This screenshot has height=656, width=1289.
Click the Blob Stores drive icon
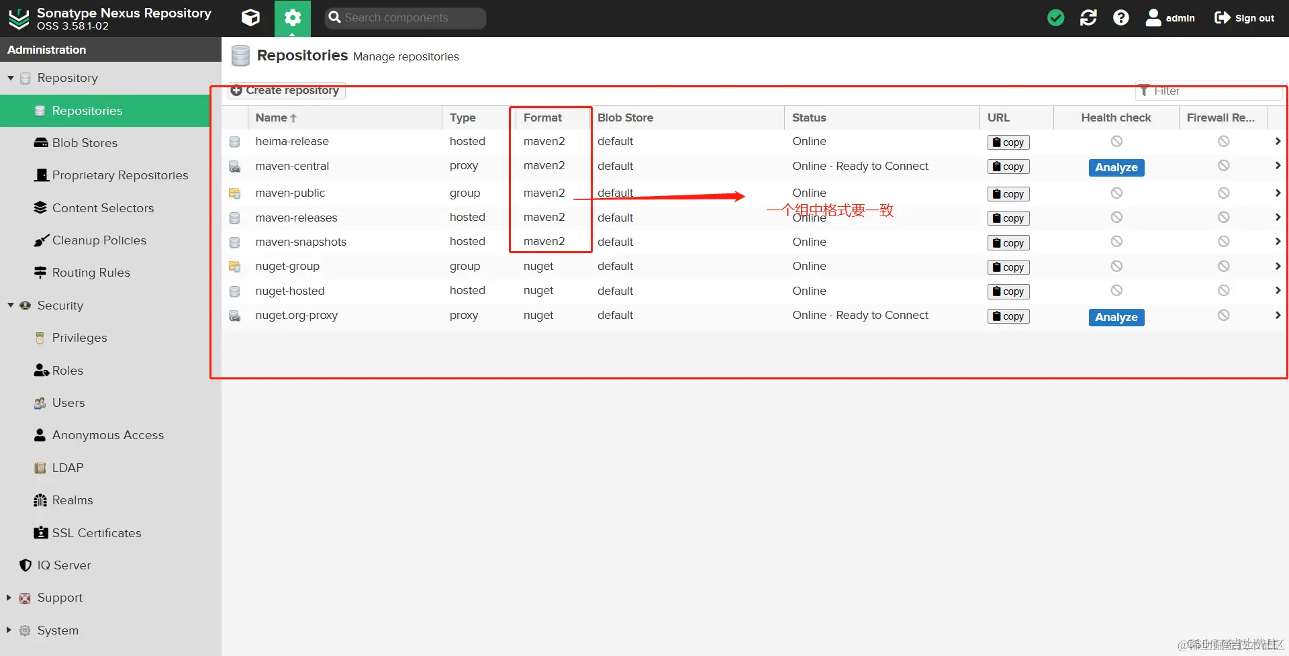click(40, 143)
